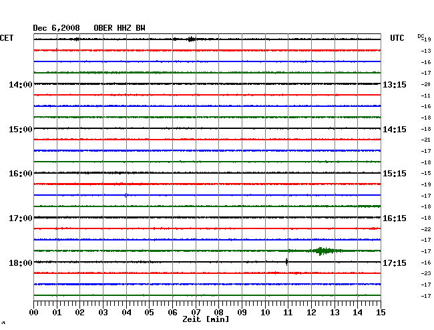Click minute 01 on the time axis

[57, 312]
